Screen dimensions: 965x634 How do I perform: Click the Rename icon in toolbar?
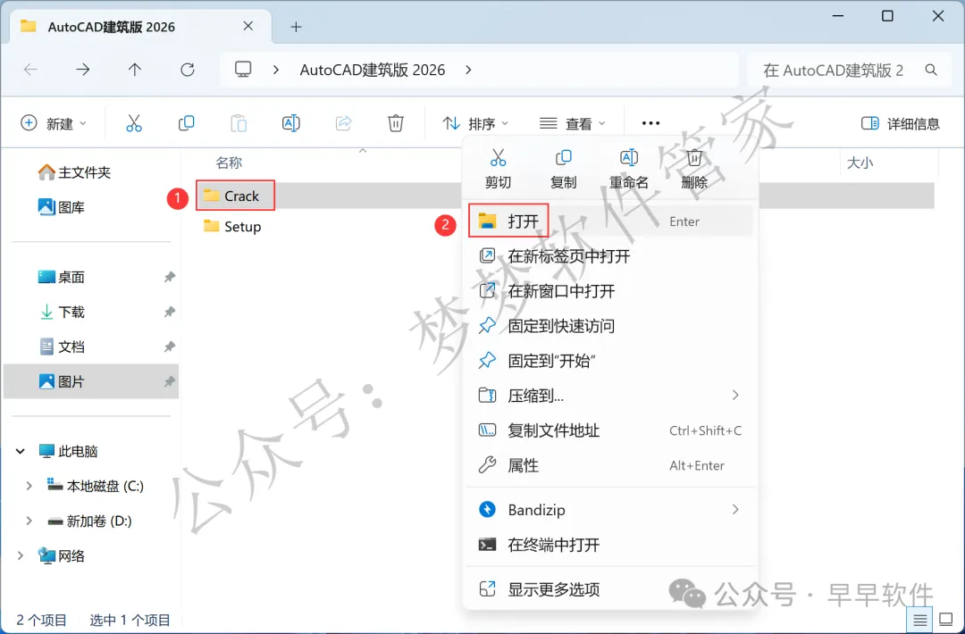(x=291, y=123)
